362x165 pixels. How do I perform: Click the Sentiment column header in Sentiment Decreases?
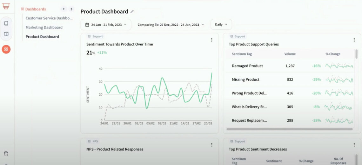[x=274, y=161]
